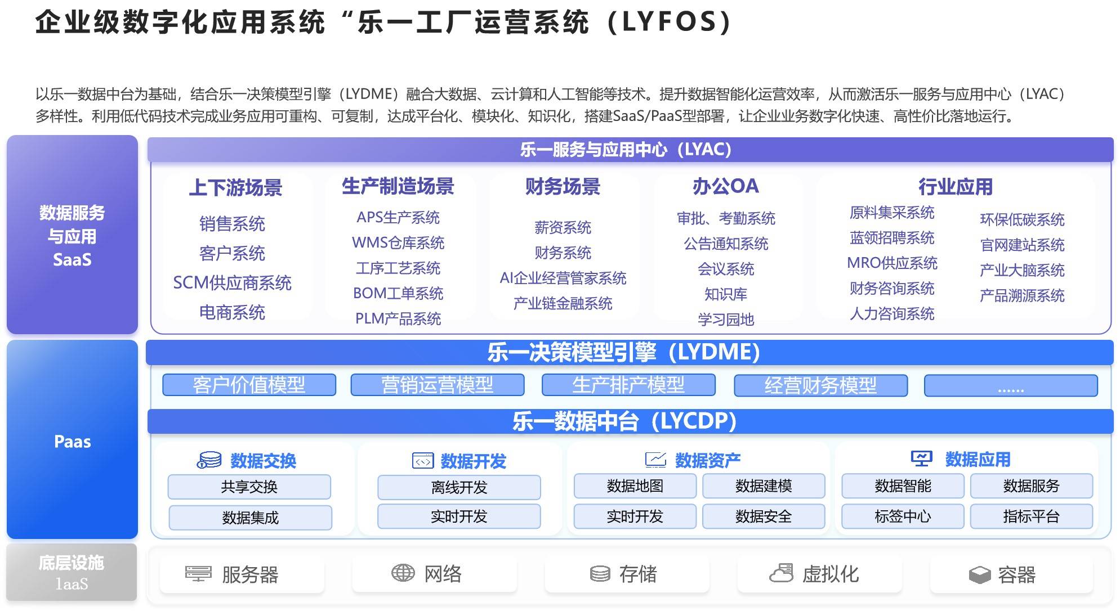Click the 虚拟化 cloud icon
Viewport: 1120px width, 611px height.
coord(781,573)
